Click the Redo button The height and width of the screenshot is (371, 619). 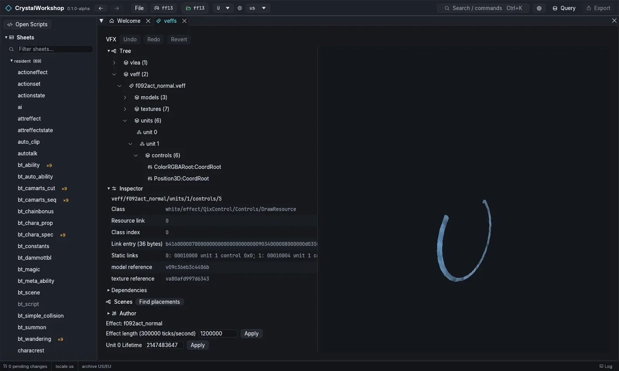click(x=154, y=39)
